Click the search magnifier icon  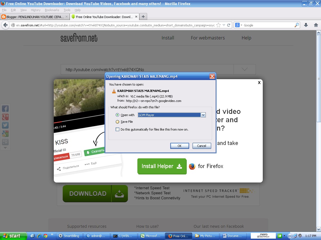tap(297, 25)
